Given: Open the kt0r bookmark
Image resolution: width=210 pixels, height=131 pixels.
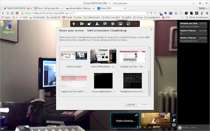Looking at the screenshot, I should 24,17.
